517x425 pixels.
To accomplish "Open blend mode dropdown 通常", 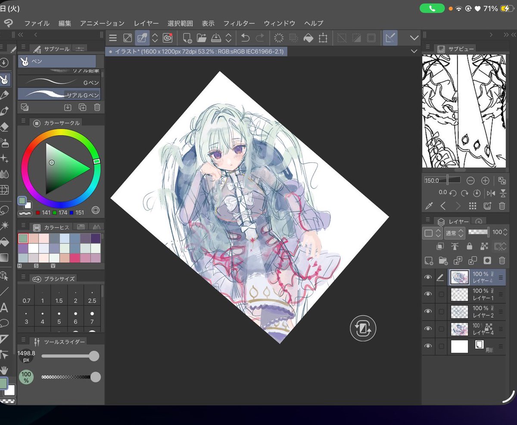I will [x=455, y=233].
